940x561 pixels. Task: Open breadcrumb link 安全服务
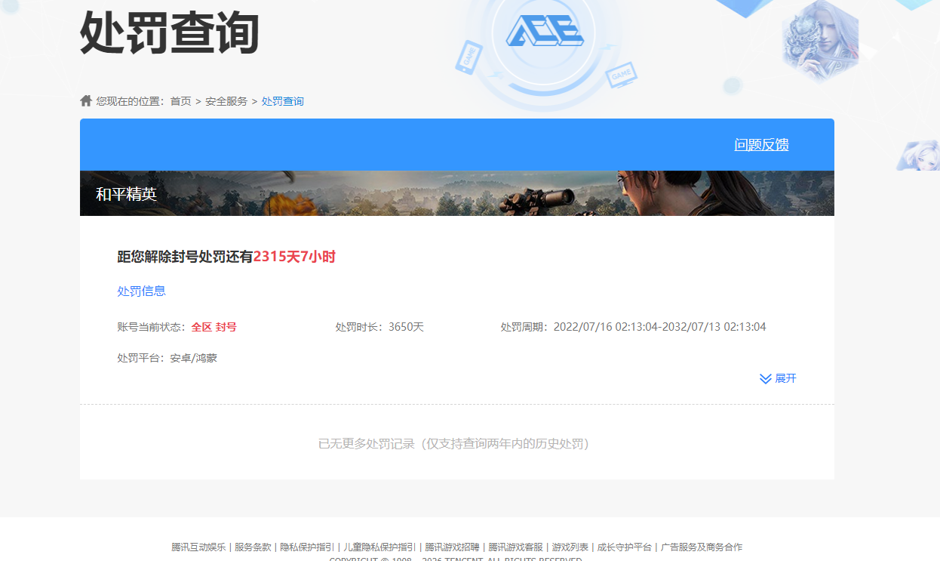click(226, 100)
